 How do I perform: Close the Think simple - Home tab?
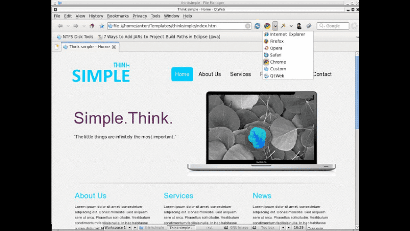(114, 47)
